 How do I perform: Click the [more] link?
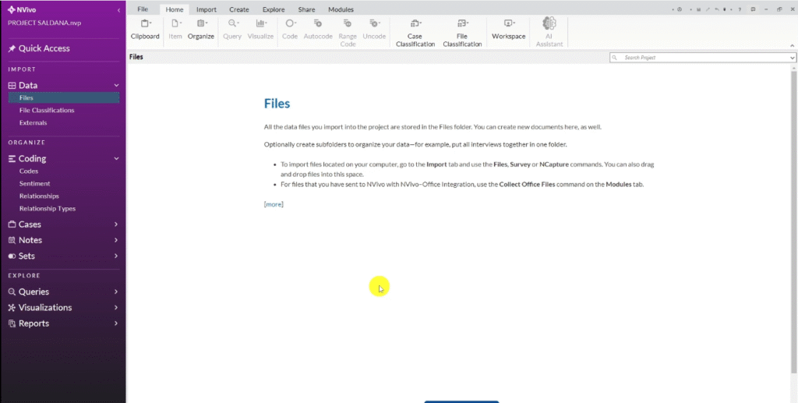(274, 204)
